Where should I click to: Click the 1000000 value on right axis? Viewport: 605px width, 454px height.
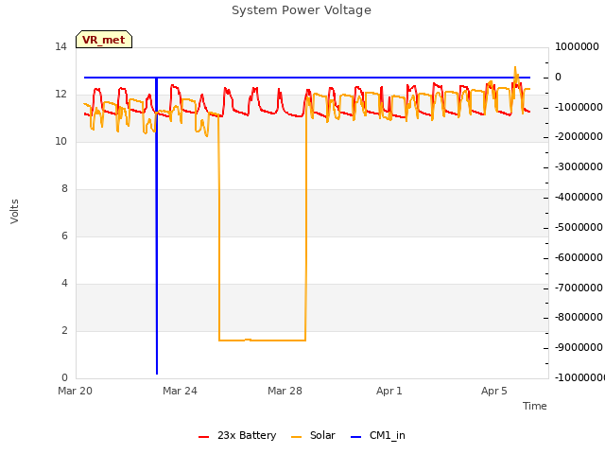[577, 47]
